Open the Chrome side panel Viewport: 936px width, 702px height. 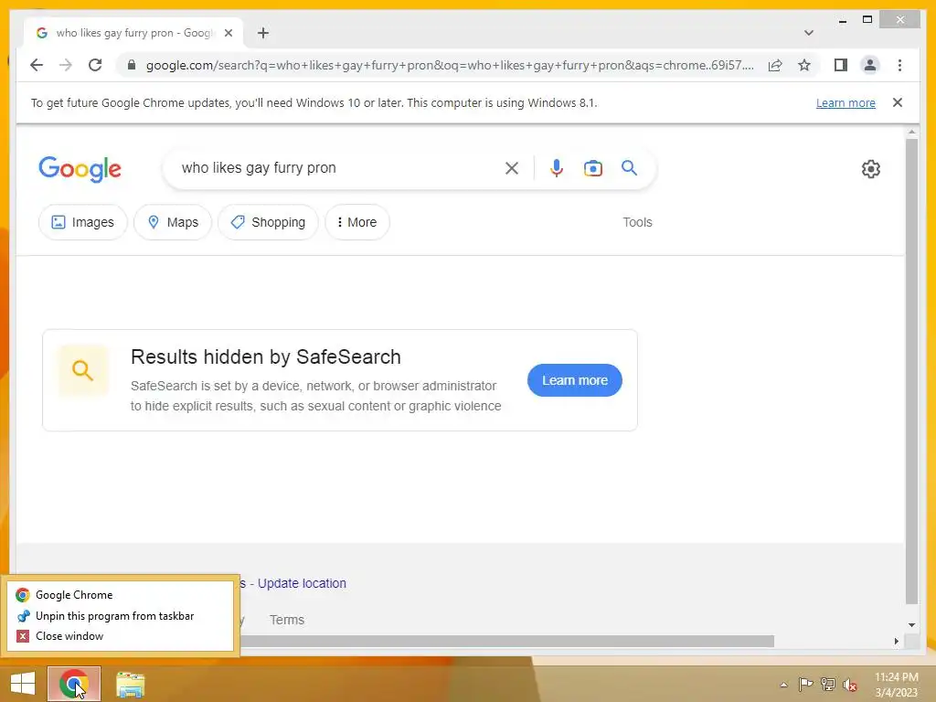pyautogui.click(x=841, y=65)
